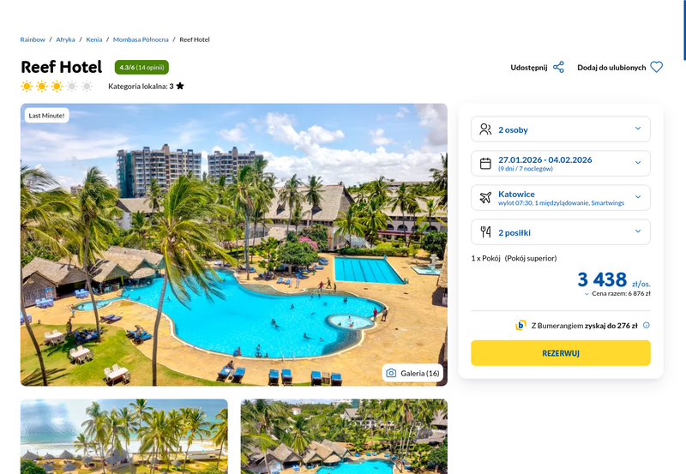686x474 pixels.
Task: Click the calendar icon in date field
Action: pos(485,164)
